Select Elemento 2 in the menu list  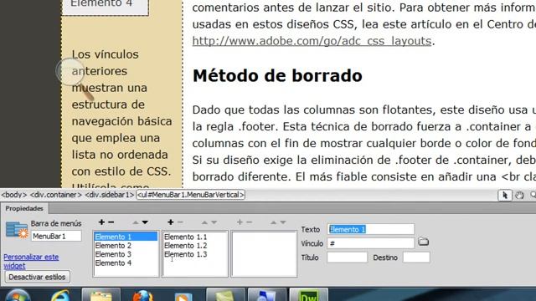coord(126,245)
